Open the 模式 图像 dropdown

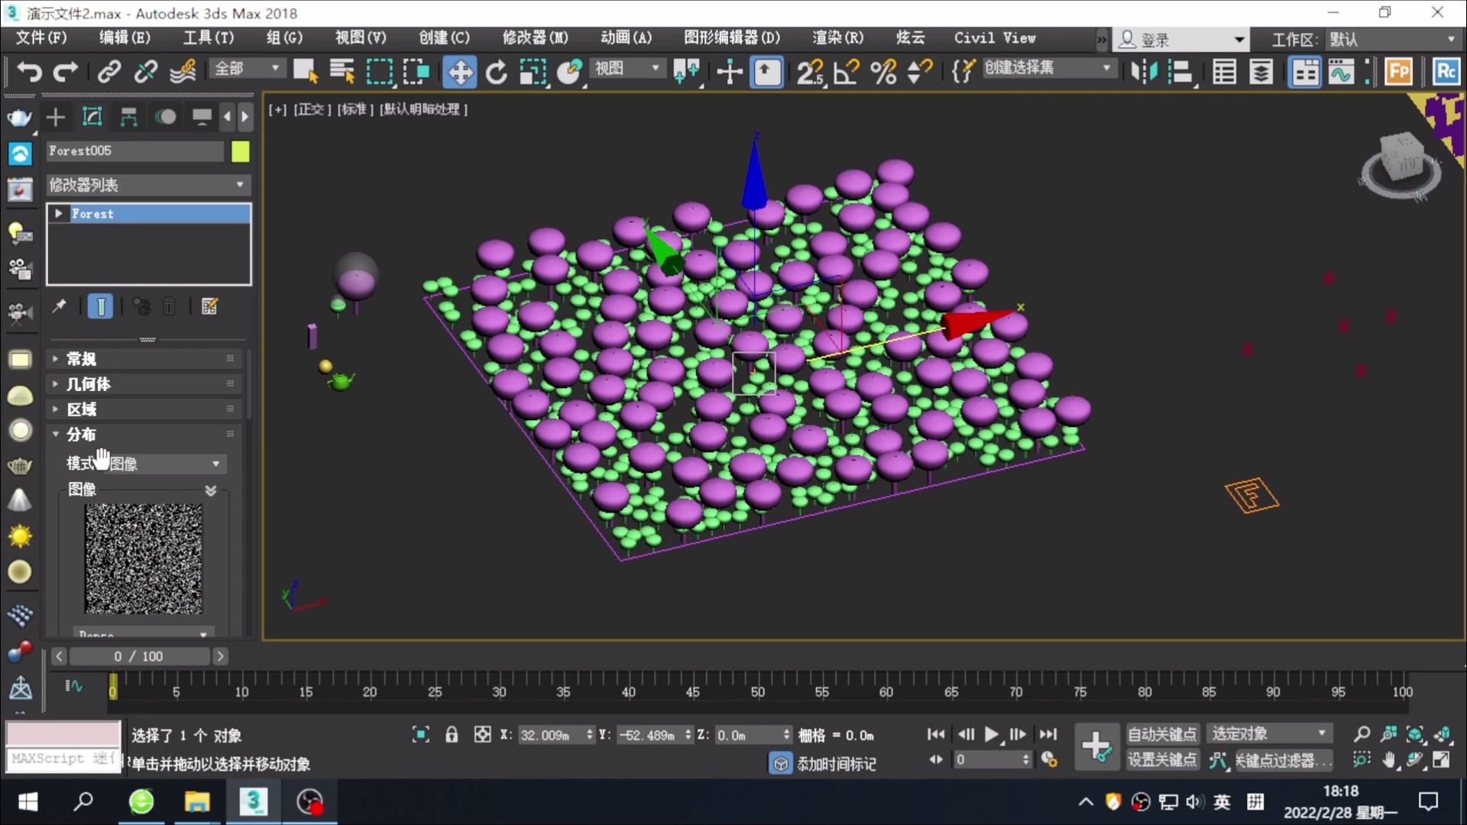[x=164, y=464]
